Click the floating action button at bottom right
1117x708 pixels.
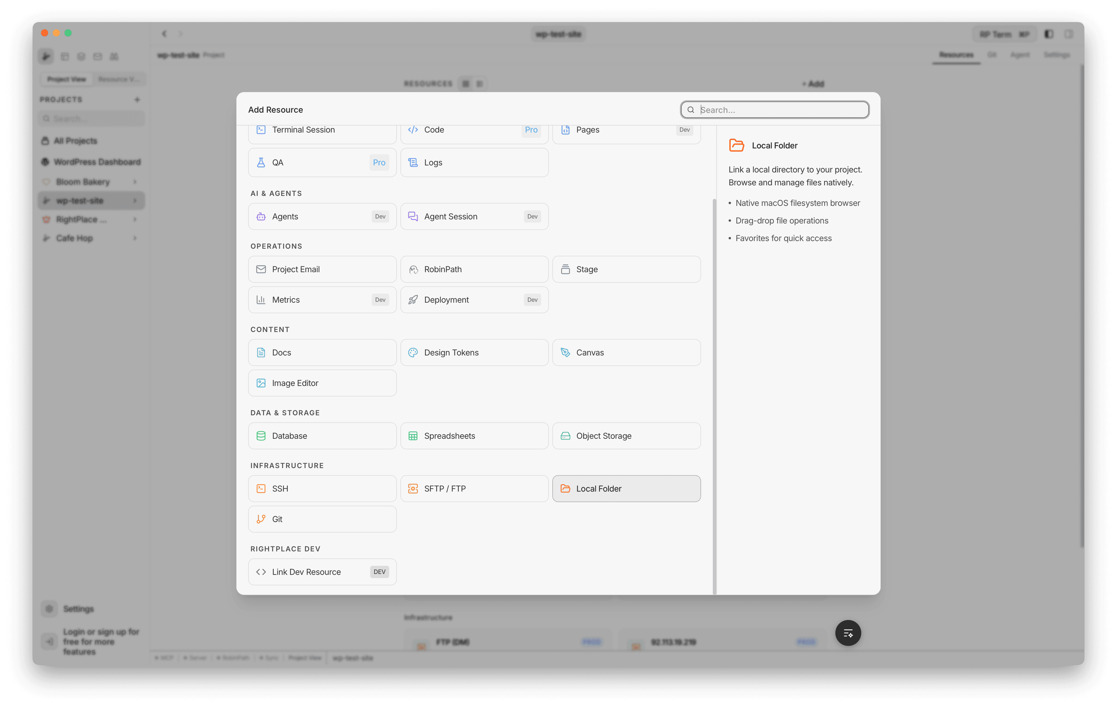tap(848, 632)
